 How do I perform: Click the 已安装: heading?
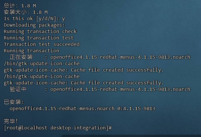point(14,102)
